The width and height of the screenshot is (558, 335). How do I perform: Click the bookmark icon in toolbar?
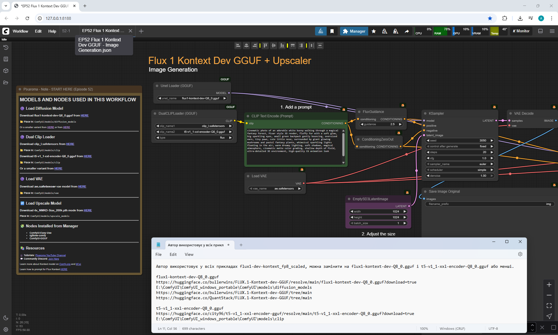[x=332, y=31]
